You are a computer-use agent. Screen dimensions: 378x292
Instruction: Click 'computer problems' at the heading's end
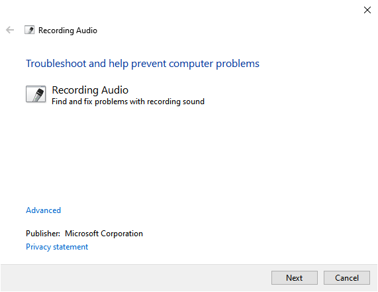[214, 64]
